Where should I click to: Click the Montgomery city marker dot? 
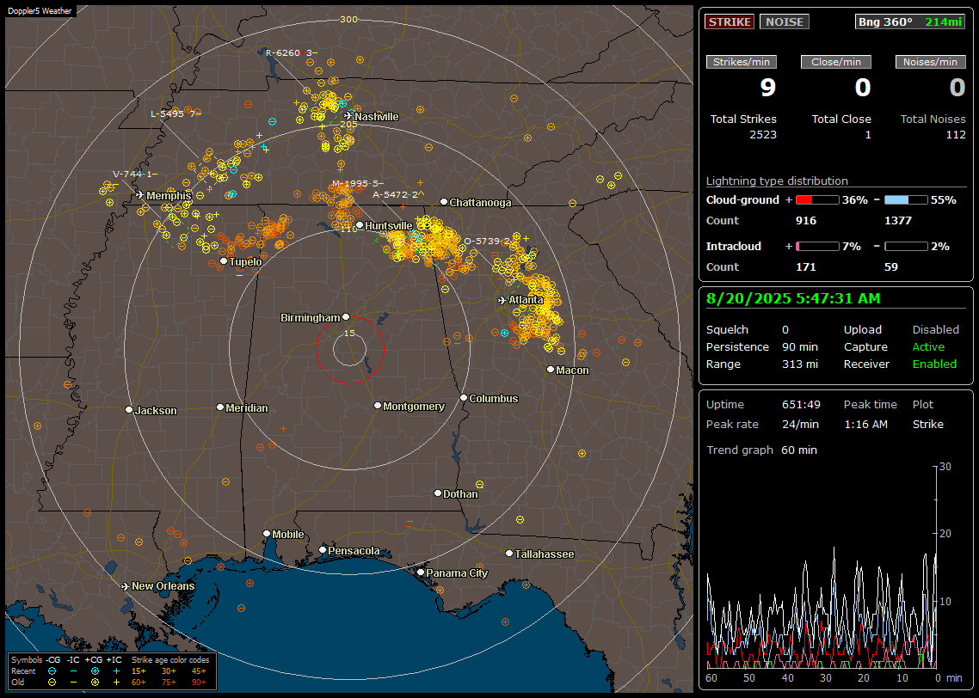[378, 406]
